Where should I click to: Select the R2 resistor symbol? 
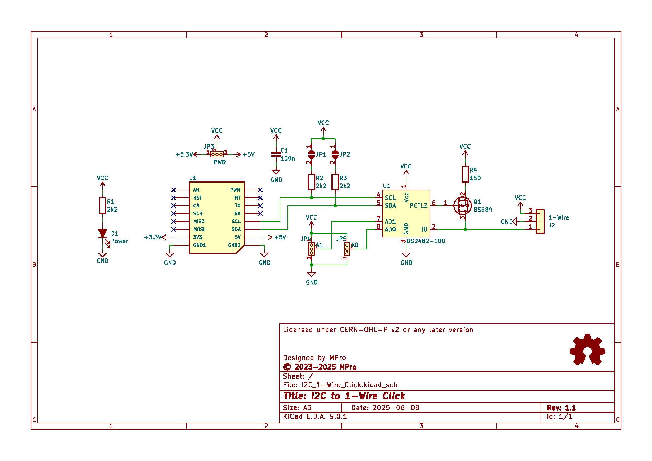point(312,182)
